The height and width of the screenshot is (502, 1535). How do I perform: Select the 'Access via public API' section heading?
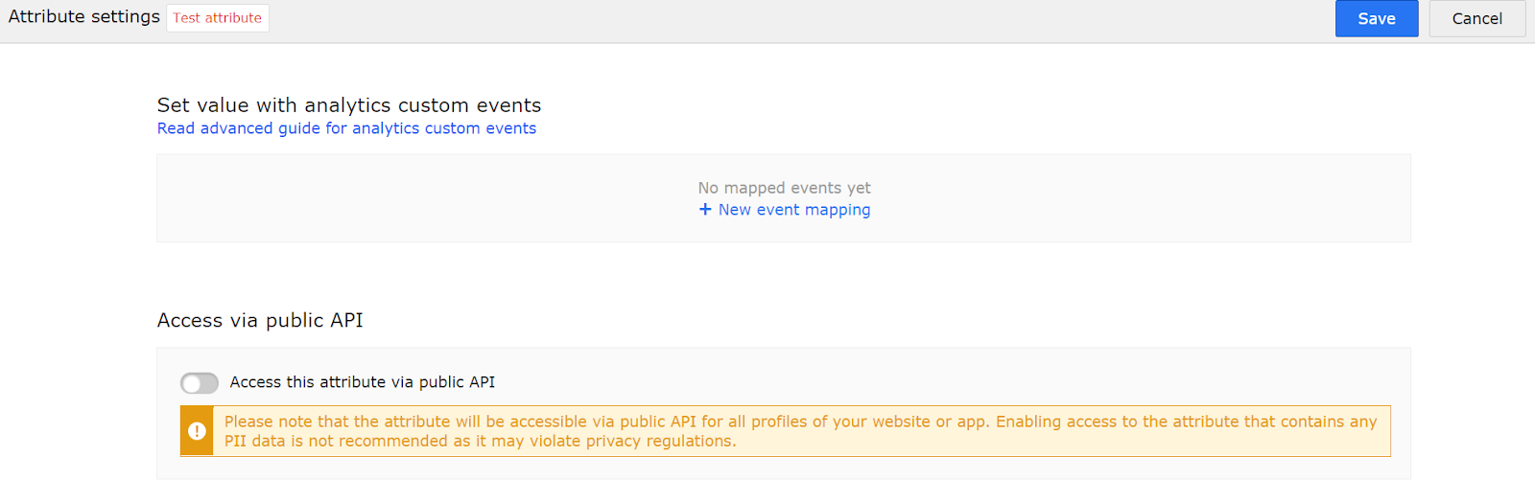tap(260, 320)
